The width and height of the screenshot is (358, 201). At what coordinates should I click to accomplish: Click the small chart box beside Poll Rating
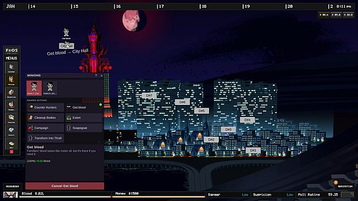(x=348, y=194)
